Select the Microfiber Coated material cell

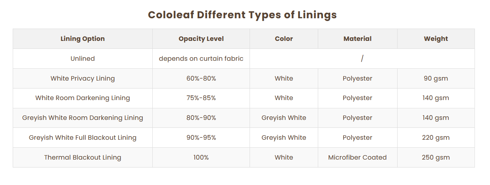click(357, 158)
